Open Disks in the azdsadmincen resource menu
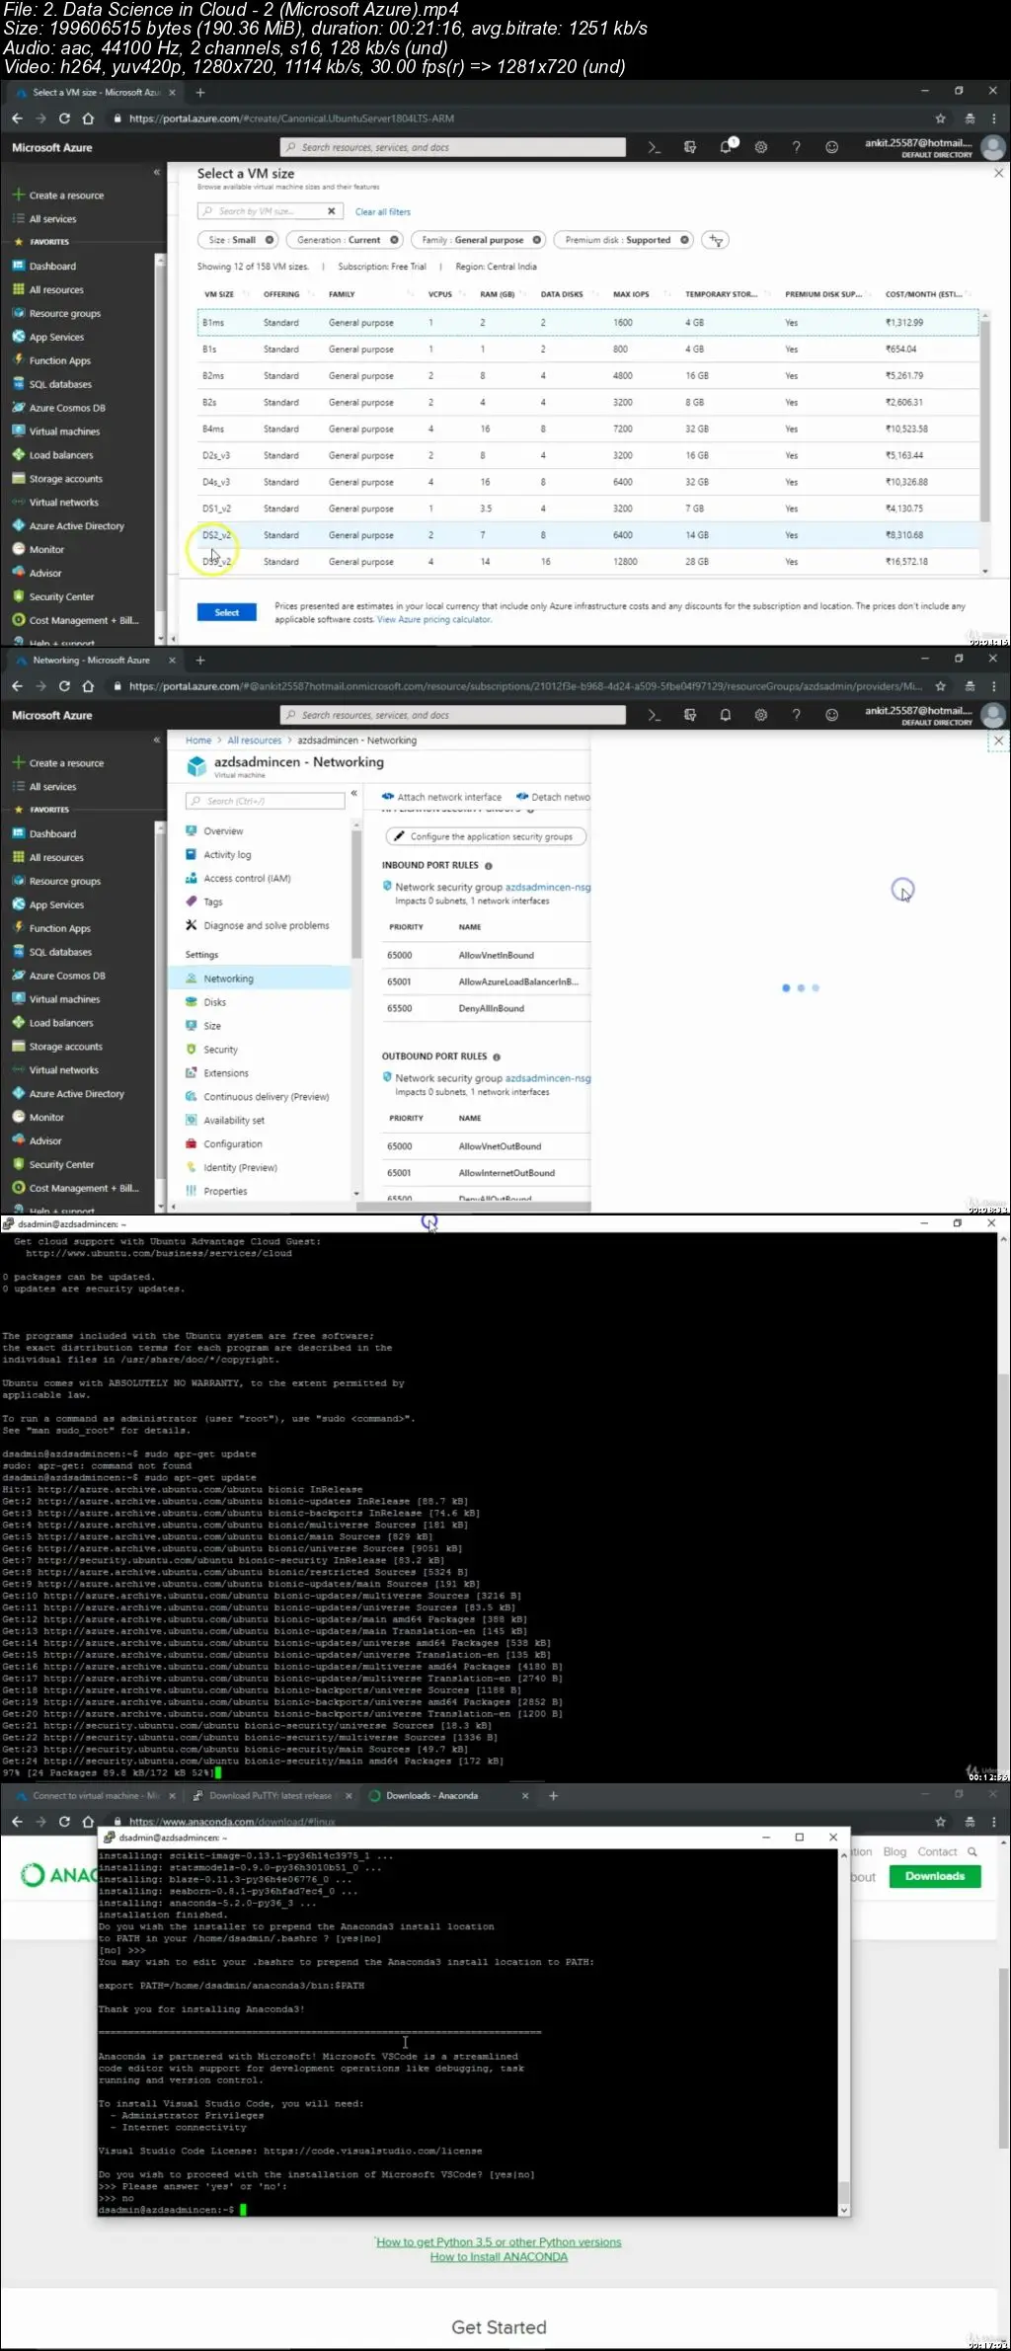Screen dimensions: 1011x2351 pyautogui.click(x=215, y=1002)
